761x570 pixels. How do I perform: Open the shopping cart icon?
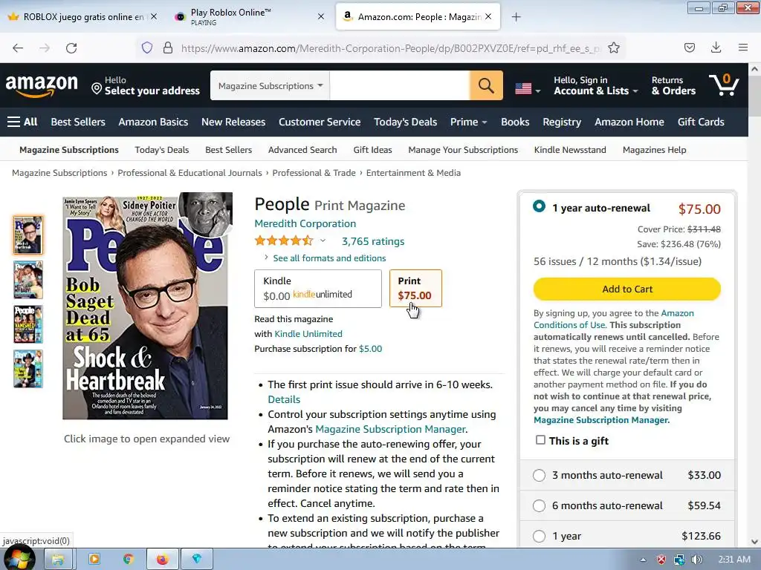[x=724, y=85]
